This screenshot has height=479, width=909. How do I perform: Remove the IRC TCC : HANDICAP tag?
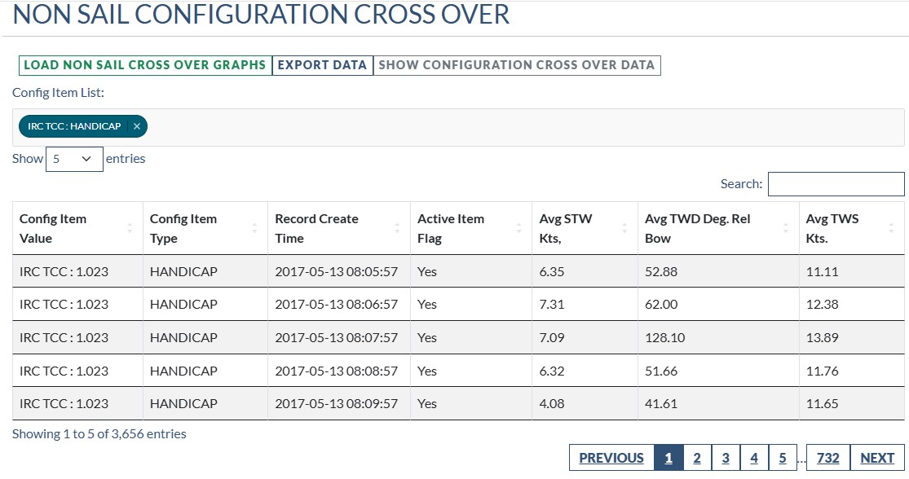[x=137, y=126]
